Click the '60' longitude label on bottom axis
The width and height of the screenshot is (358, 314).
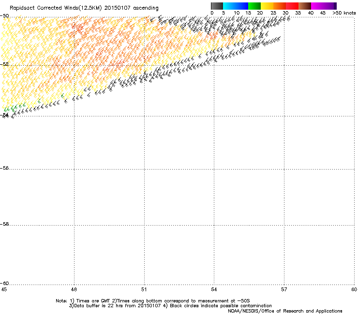click(354, 289)
